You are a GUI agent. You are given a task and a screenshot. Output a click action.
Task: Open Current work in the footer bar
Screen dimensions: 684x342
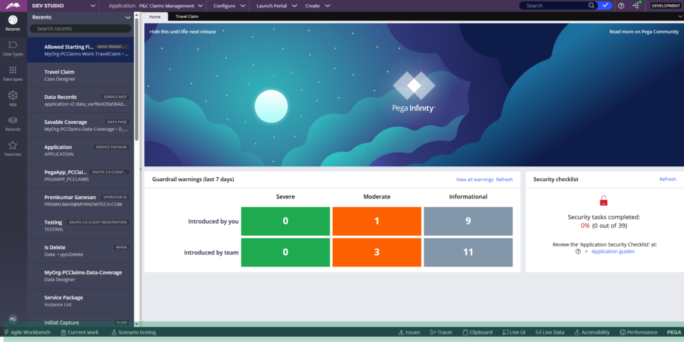(80, 333)
